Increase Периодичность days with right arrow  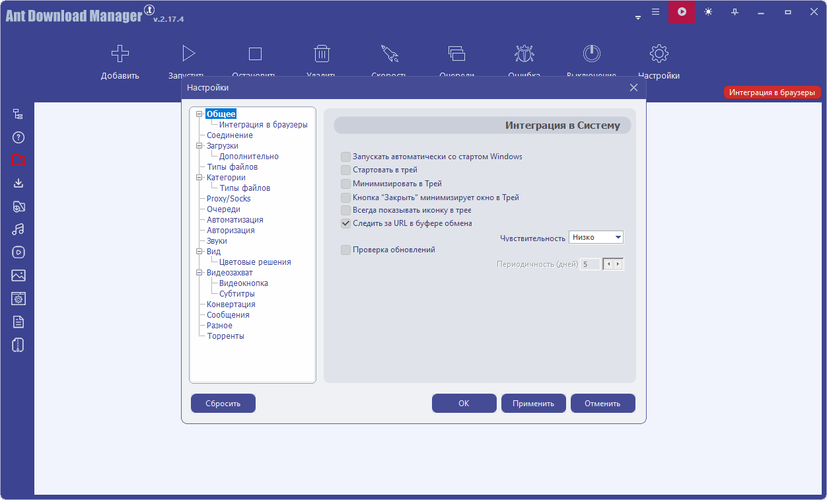coord(618,264)
